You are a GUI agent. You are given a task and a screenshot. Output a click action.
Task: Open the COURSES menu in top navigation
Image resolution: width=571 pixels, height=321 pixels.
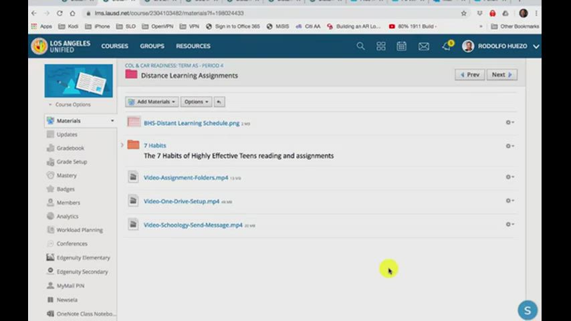pyautogui.click(x=114, y=46)
